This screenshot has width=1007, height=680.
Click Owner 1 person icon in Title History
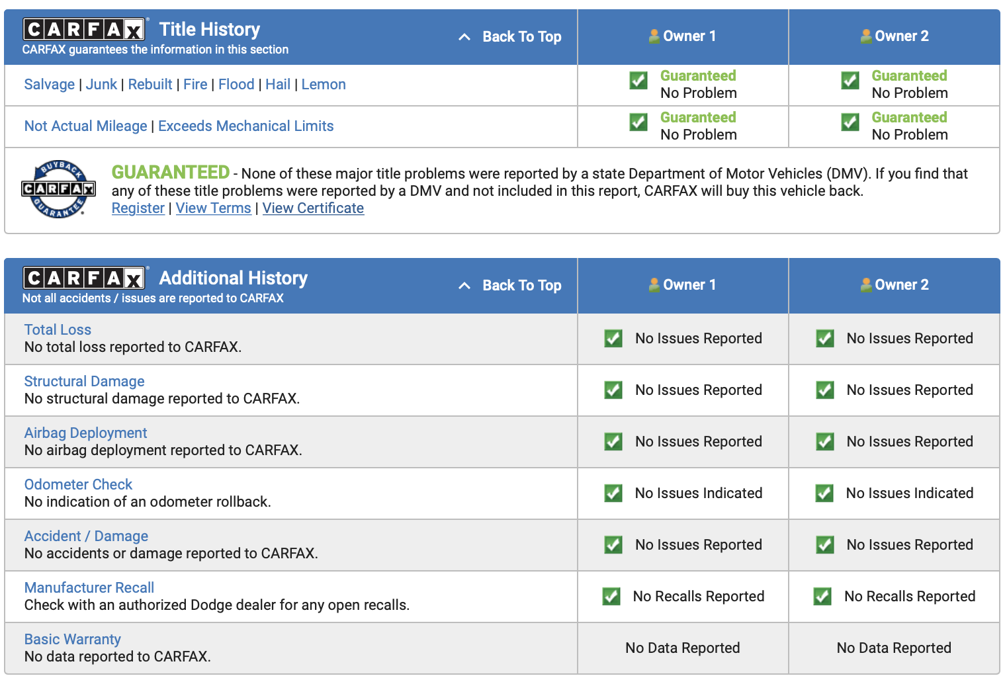click(x=654, y=36)
